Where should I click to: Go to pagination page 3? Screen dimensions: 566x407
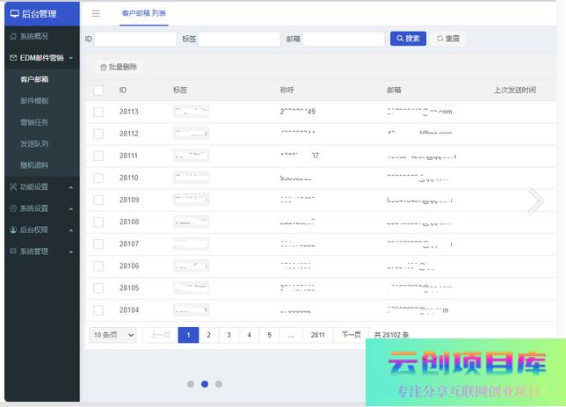(x=229, y=335)
